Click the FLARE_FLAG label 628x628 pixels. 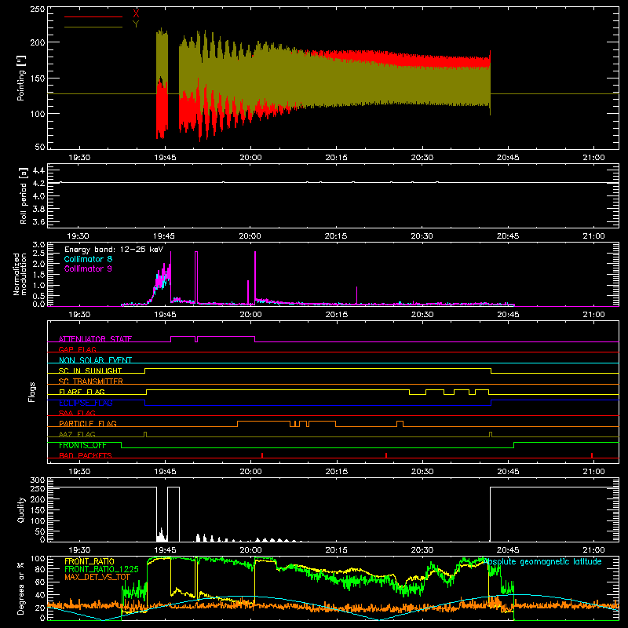point(82,392)
